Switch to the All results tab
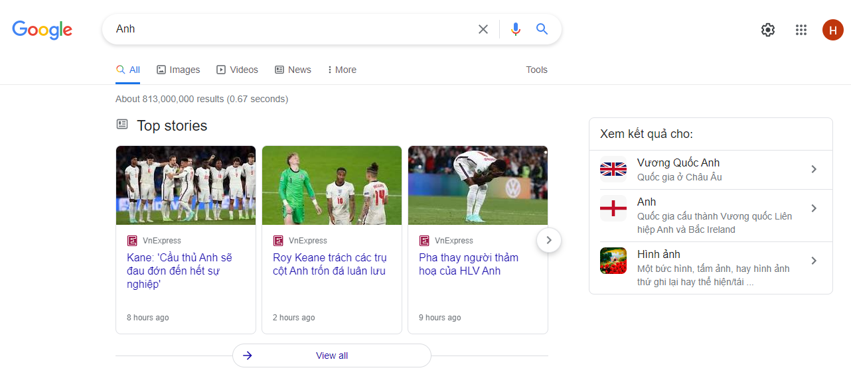 point(127,70)
